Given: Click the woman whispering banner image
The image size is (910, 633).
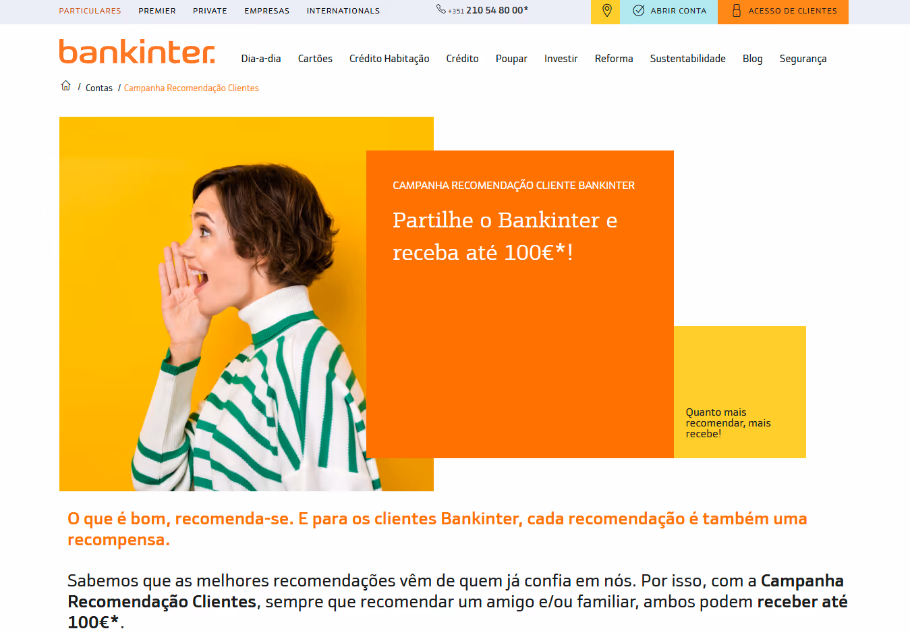Looking at the screenshot, I should click(x=246, y=304).
